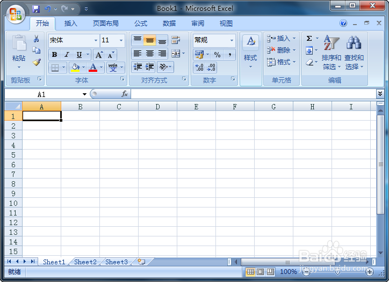Image resolution: width=389 pixels, height=282 pixels.
Task: Click the phonetic guide wén icon
Action: [x=113, y=67]
